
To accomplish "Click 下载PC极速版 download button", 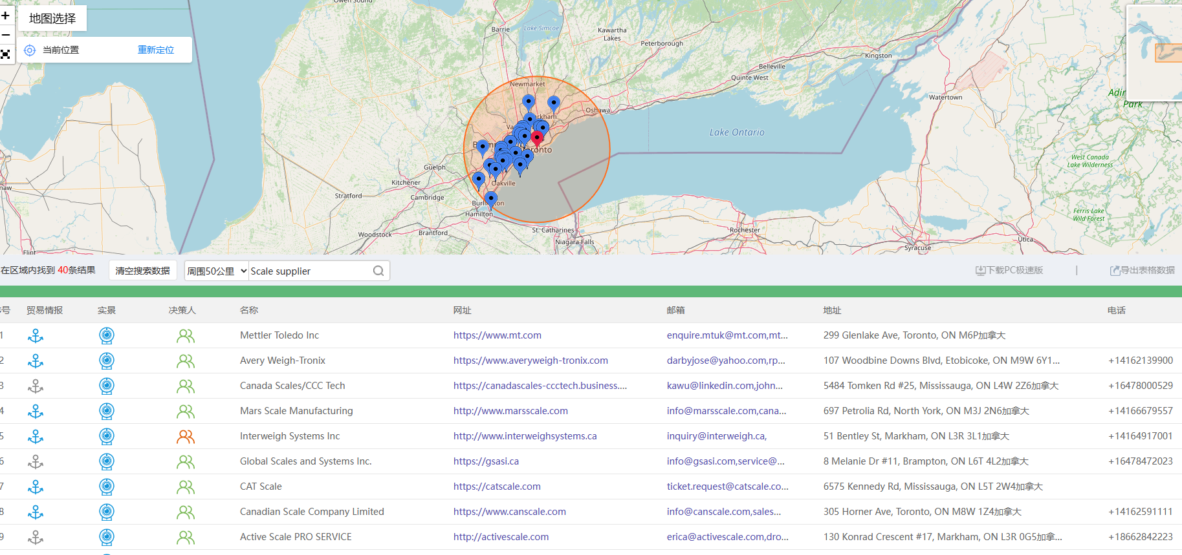I will (x=1009, y=270).
